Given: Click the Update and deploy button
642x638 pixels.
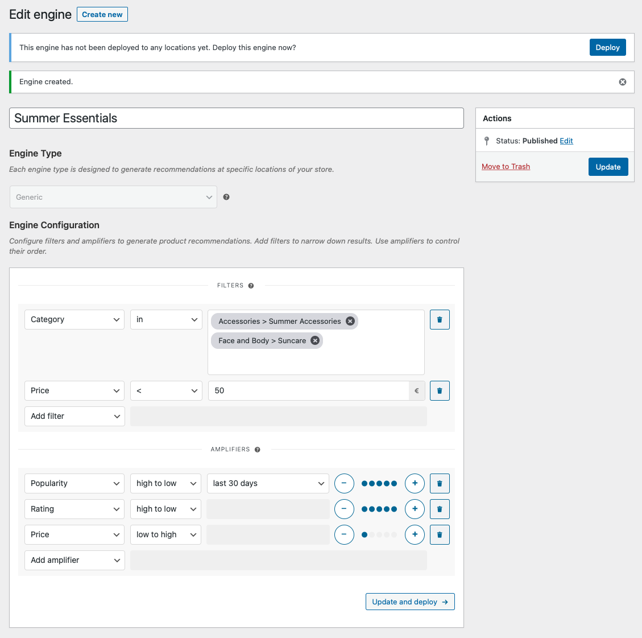Looking at the screenshot, I should (410, 602).
